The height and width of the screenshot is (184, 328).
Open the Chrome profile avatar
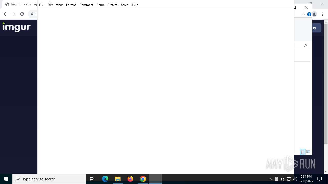click(x=314, y=14)
